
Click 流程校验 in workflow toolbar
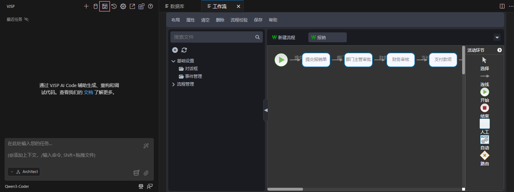tap(239, 20)
